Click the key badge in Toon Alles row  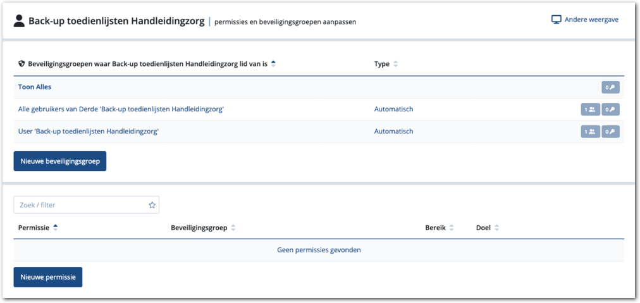tap(610, 87)
